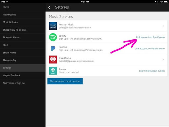Click Learn more about TuneIn

(x=152, y=71)
